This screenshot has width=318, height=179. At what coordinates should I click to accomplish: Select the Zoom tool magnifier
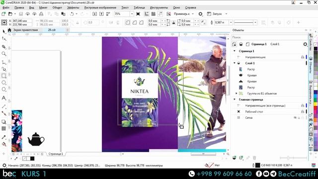click(x=3, y=54)
